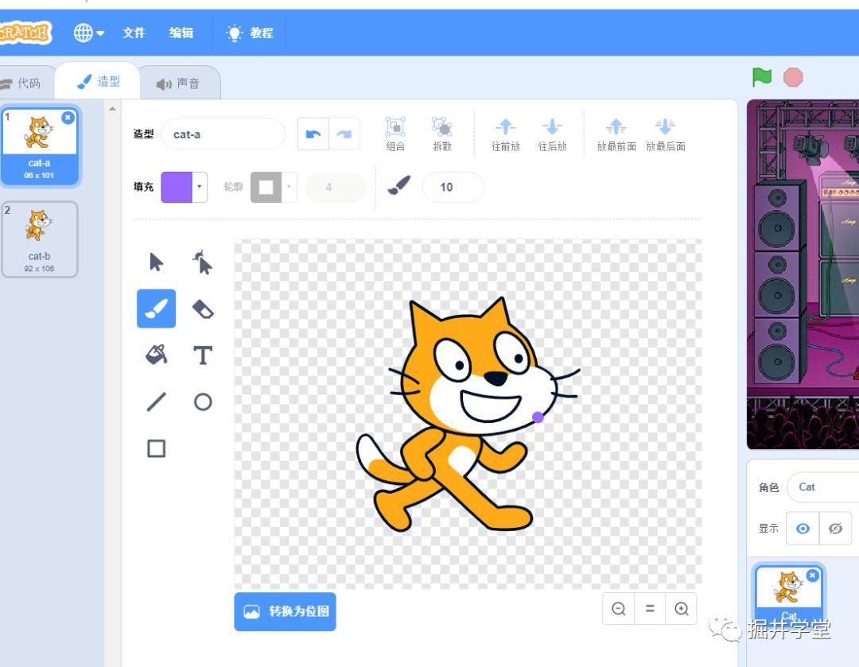Delete the Cat sprite
Viewport: 859px width, 667px height.
point(812,575)
